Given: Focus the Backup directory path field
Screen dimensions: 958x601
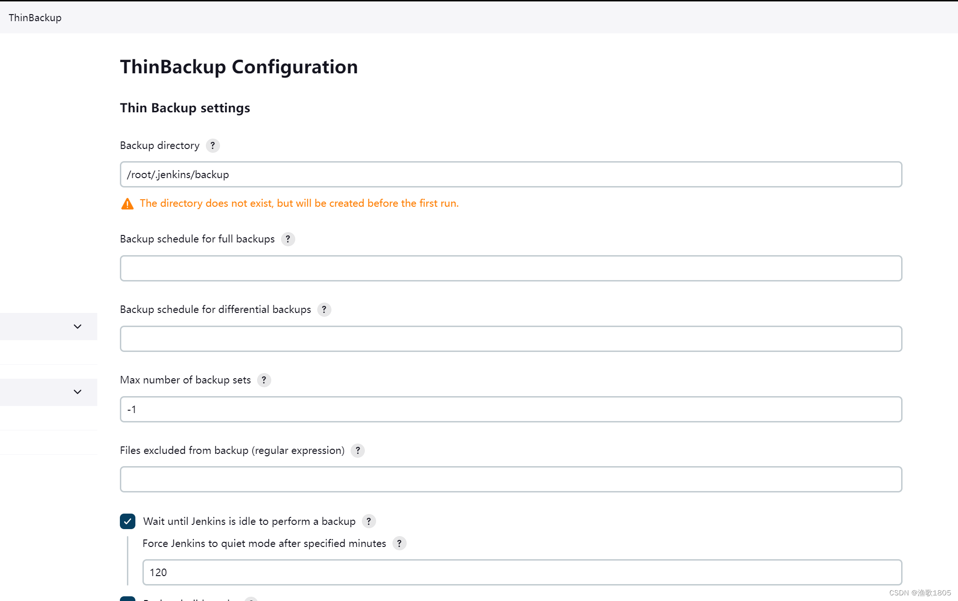Looking at the screenshot, I should point(510,174).
